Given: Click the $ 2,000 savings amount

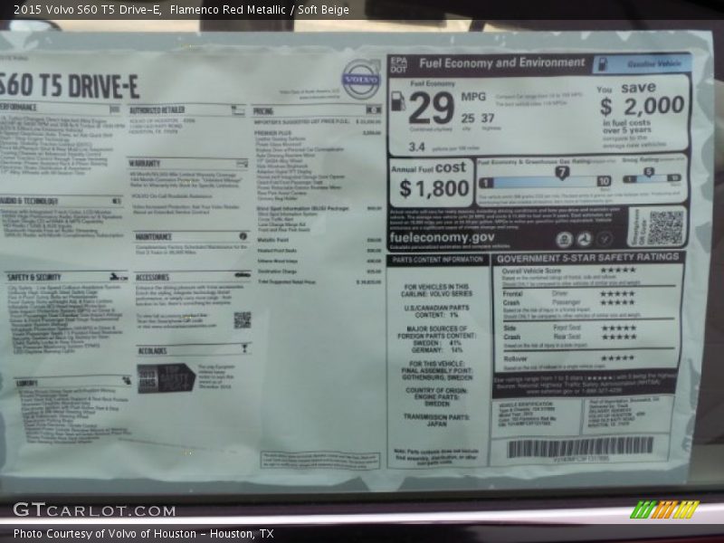Looking at the screenshot, I should (643, 106).
